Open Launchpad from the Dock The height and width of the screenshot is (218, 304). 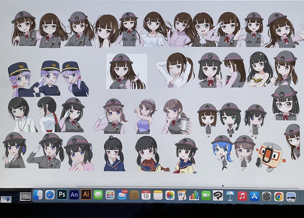pos(110,195)
